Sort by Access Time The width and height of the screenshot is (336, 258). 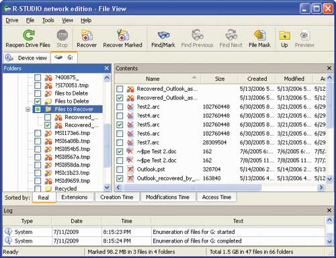pos(216,197)
